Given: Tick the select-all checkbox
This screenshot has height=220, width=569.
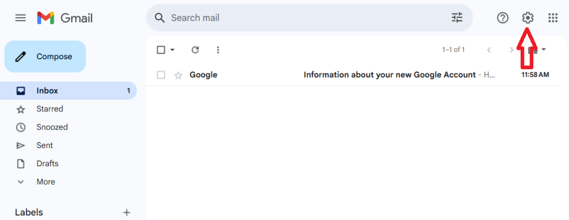Looking at the screenshot, I should pos(161,50).
